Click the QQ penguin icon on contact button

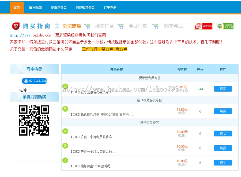pos(26,81)
